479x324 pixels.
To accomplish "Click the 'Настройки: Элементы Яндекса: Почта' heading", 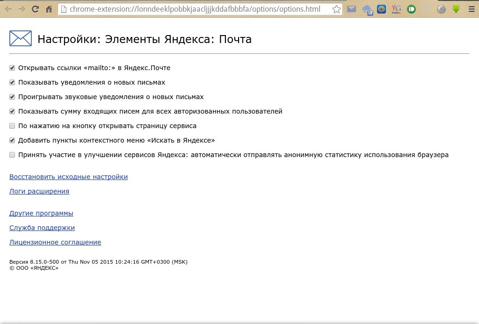I will (145, 39).
